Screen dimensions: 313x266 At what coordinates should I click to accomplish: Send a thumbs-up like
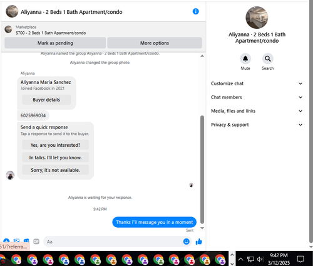point(199,242)
